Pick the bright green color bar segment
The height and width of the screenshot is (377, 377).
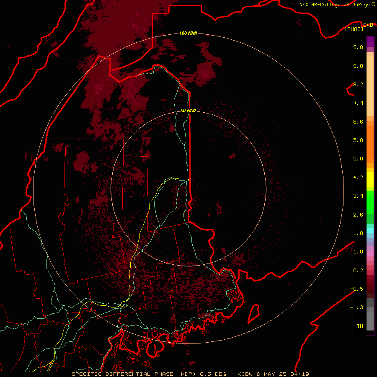pyautogui.click(x=370, y=202)
